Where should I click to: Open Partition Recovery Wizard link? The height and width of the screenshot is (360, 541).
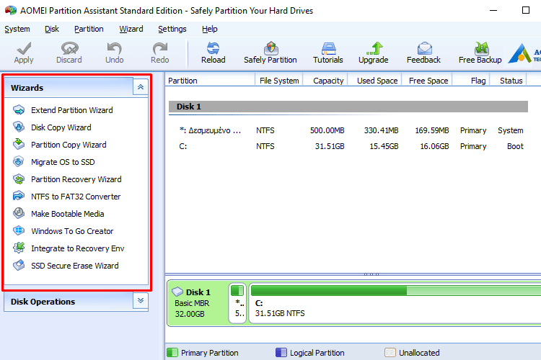[76, 179]
